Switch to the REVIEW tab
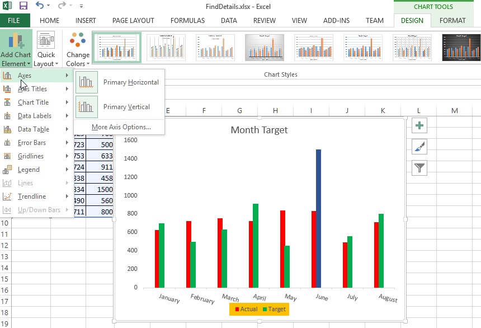This screenshot has height=328, width=481. tap(264, 21)
